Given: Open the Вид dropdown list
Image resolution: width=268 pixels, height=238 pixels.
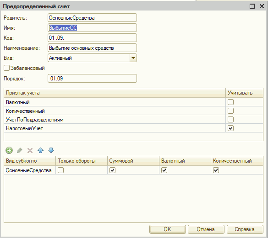Looking at the screenshot, I should tap(133, 58).
